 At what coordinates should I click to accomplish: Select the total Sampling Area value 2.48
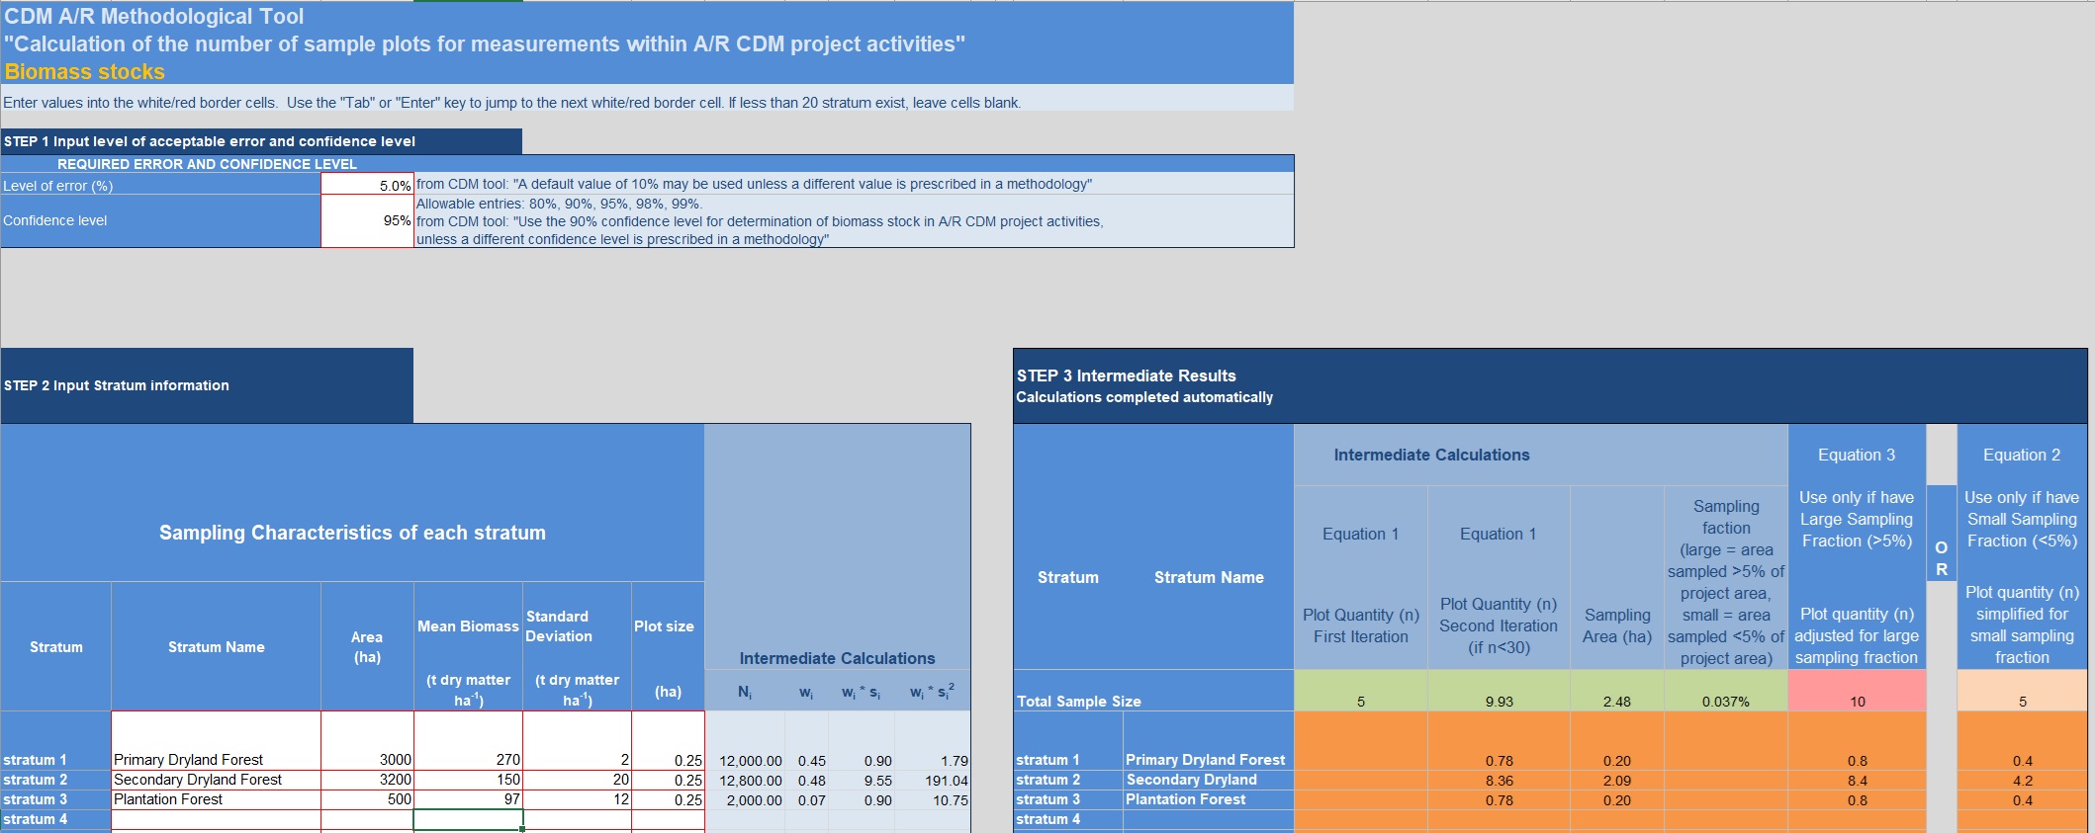coord(1616,701)
